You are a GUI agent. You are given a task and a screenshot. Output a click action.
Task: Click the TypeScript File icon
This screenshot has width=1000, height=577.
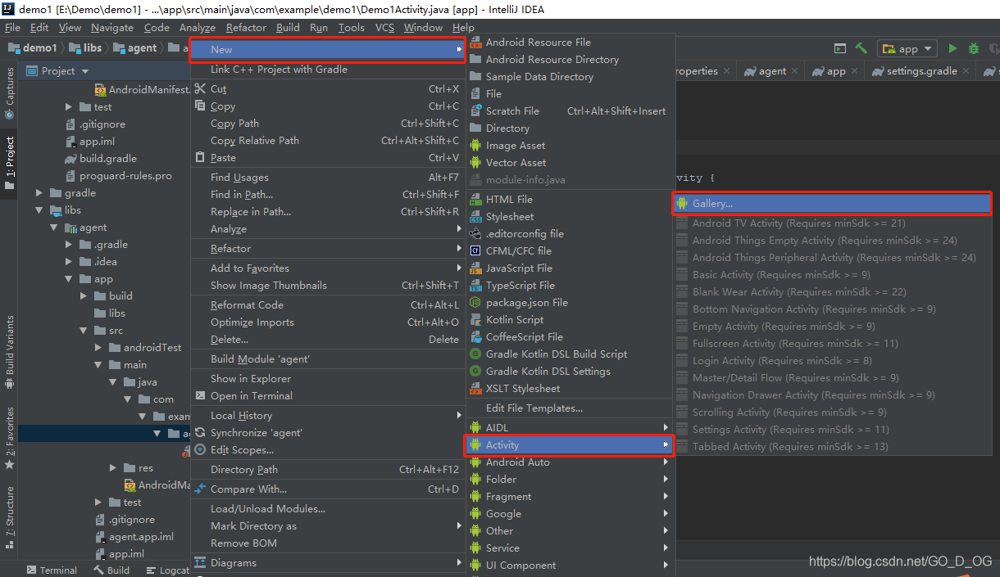pos(475,285)
